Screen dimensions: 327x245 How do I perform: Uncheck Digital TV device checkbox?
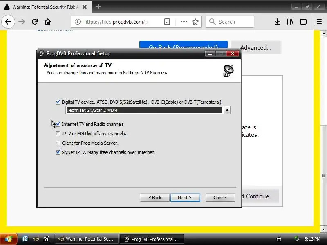pos(58,102)
